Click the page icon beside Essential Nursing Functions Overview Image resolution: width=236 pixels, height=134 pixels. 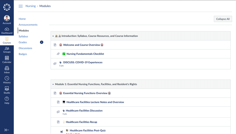tap(55, 93)
